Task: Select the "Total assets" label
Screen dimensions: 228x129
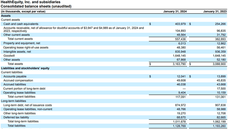Action: 15,64
